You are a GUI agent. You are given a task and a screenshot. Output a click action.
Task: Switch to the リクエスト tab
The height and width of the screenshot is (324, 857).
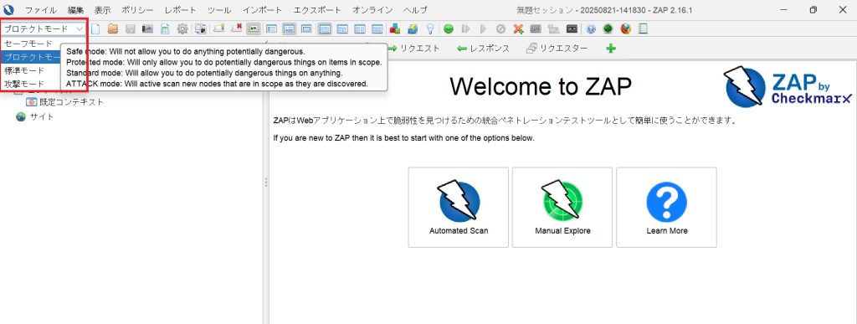pos(413,49)
